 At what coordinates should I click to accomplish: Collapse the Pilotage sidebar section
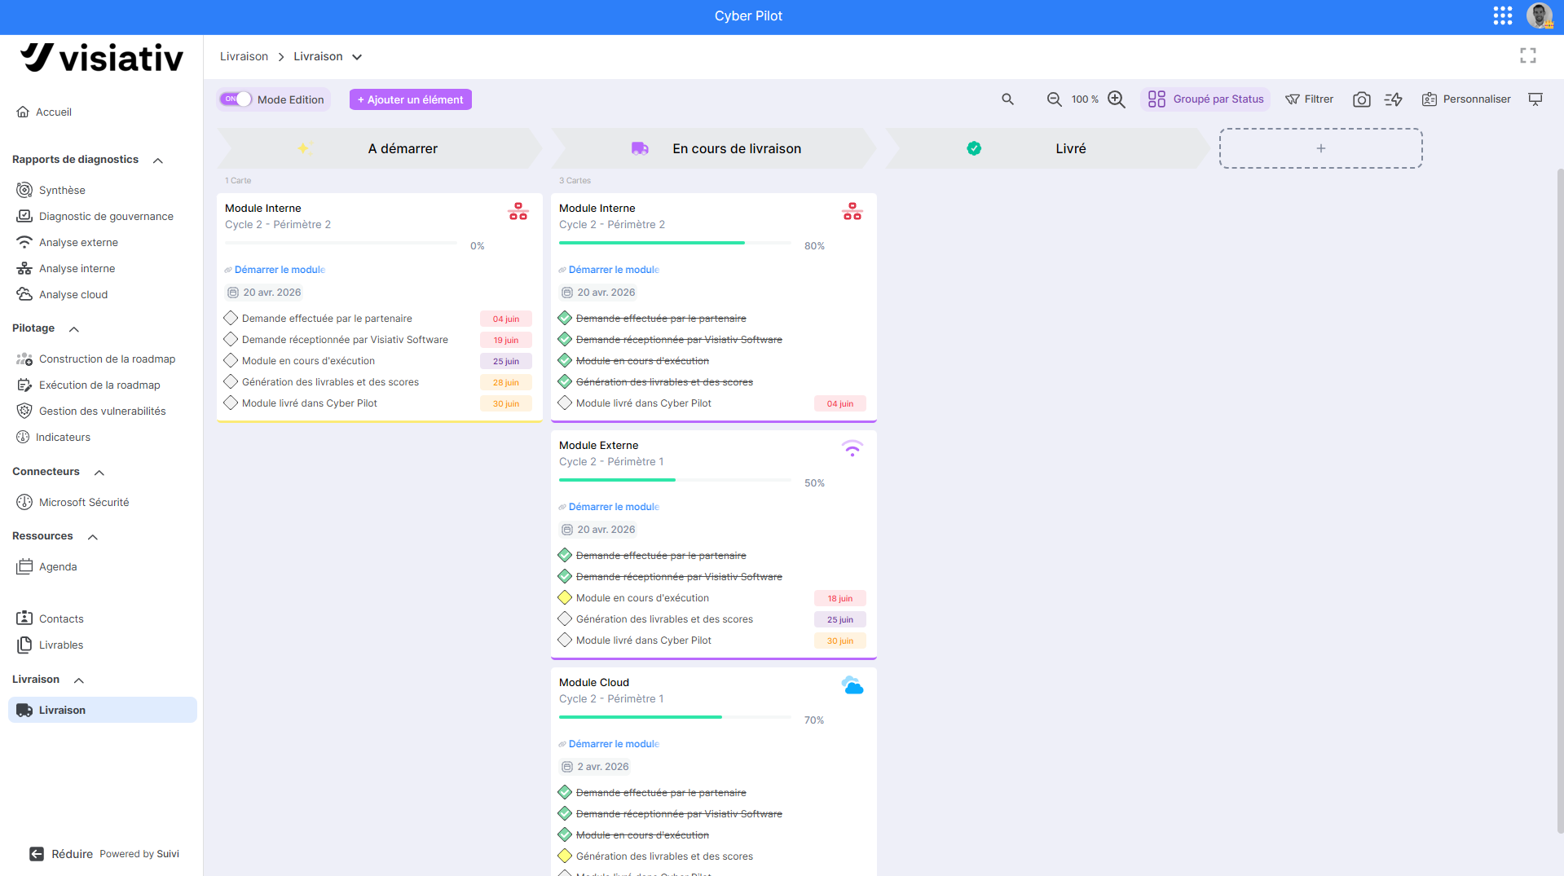pos(74,329)
